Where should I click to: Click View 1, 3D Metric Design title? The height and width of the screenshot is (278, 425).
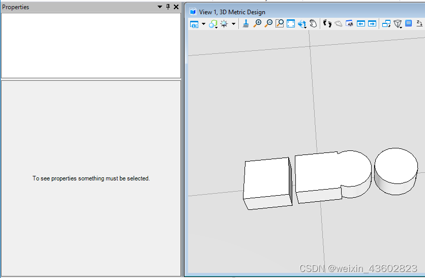pyautogui.click(x=232, y=12)
